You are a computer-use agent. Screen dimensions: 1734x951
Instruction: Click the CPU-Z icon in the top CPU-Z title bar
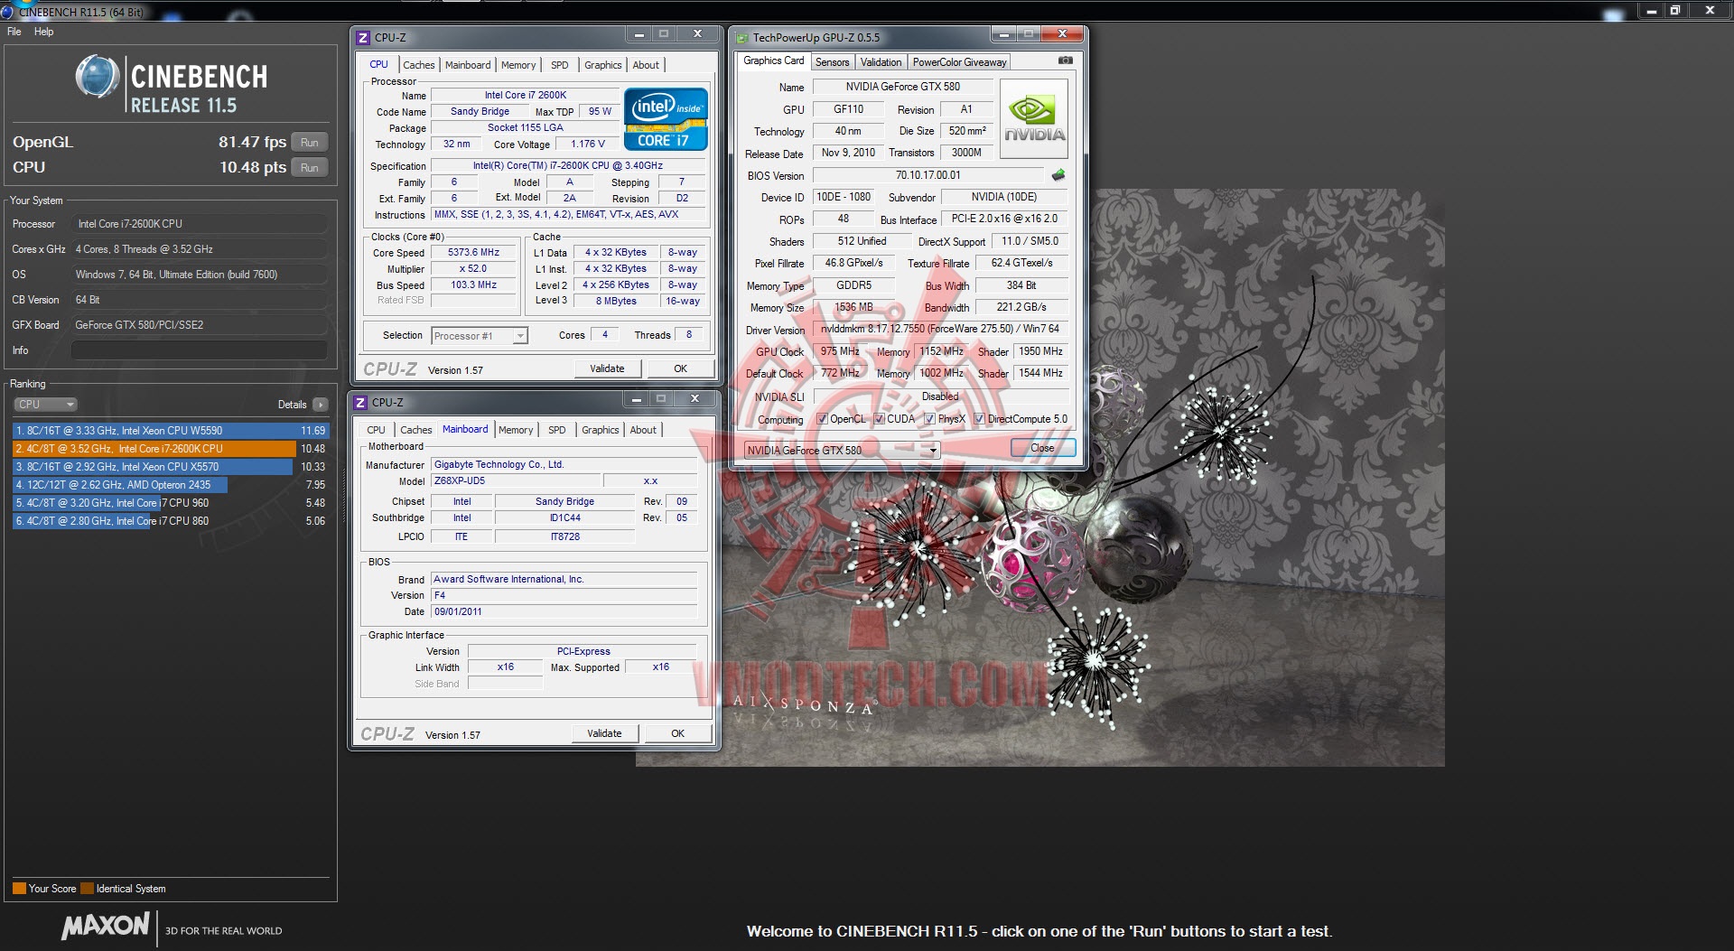click(x=363, y=38)
